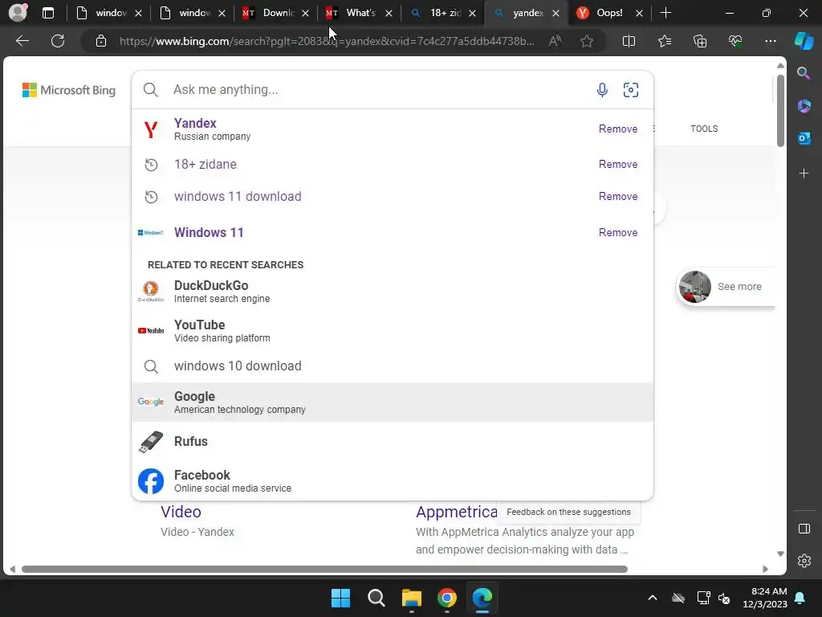Open sidebar settings gear icon
Viewport: 822px width, 617px height.
click(x=804, y=561)
